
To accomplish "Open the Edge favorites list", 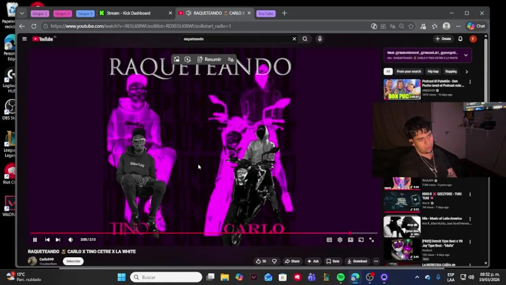I will pyautogui.click(x=435, y=26).
